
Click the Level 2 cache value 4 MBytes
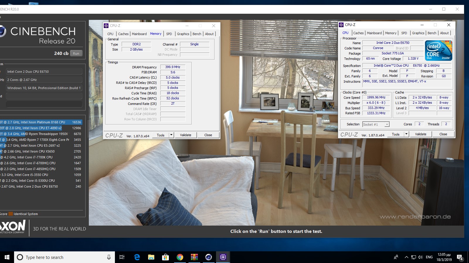click(x=422, y=108)
